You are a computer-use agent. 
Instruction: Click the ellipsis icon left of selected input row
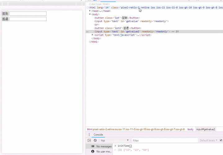pos(87,32)
